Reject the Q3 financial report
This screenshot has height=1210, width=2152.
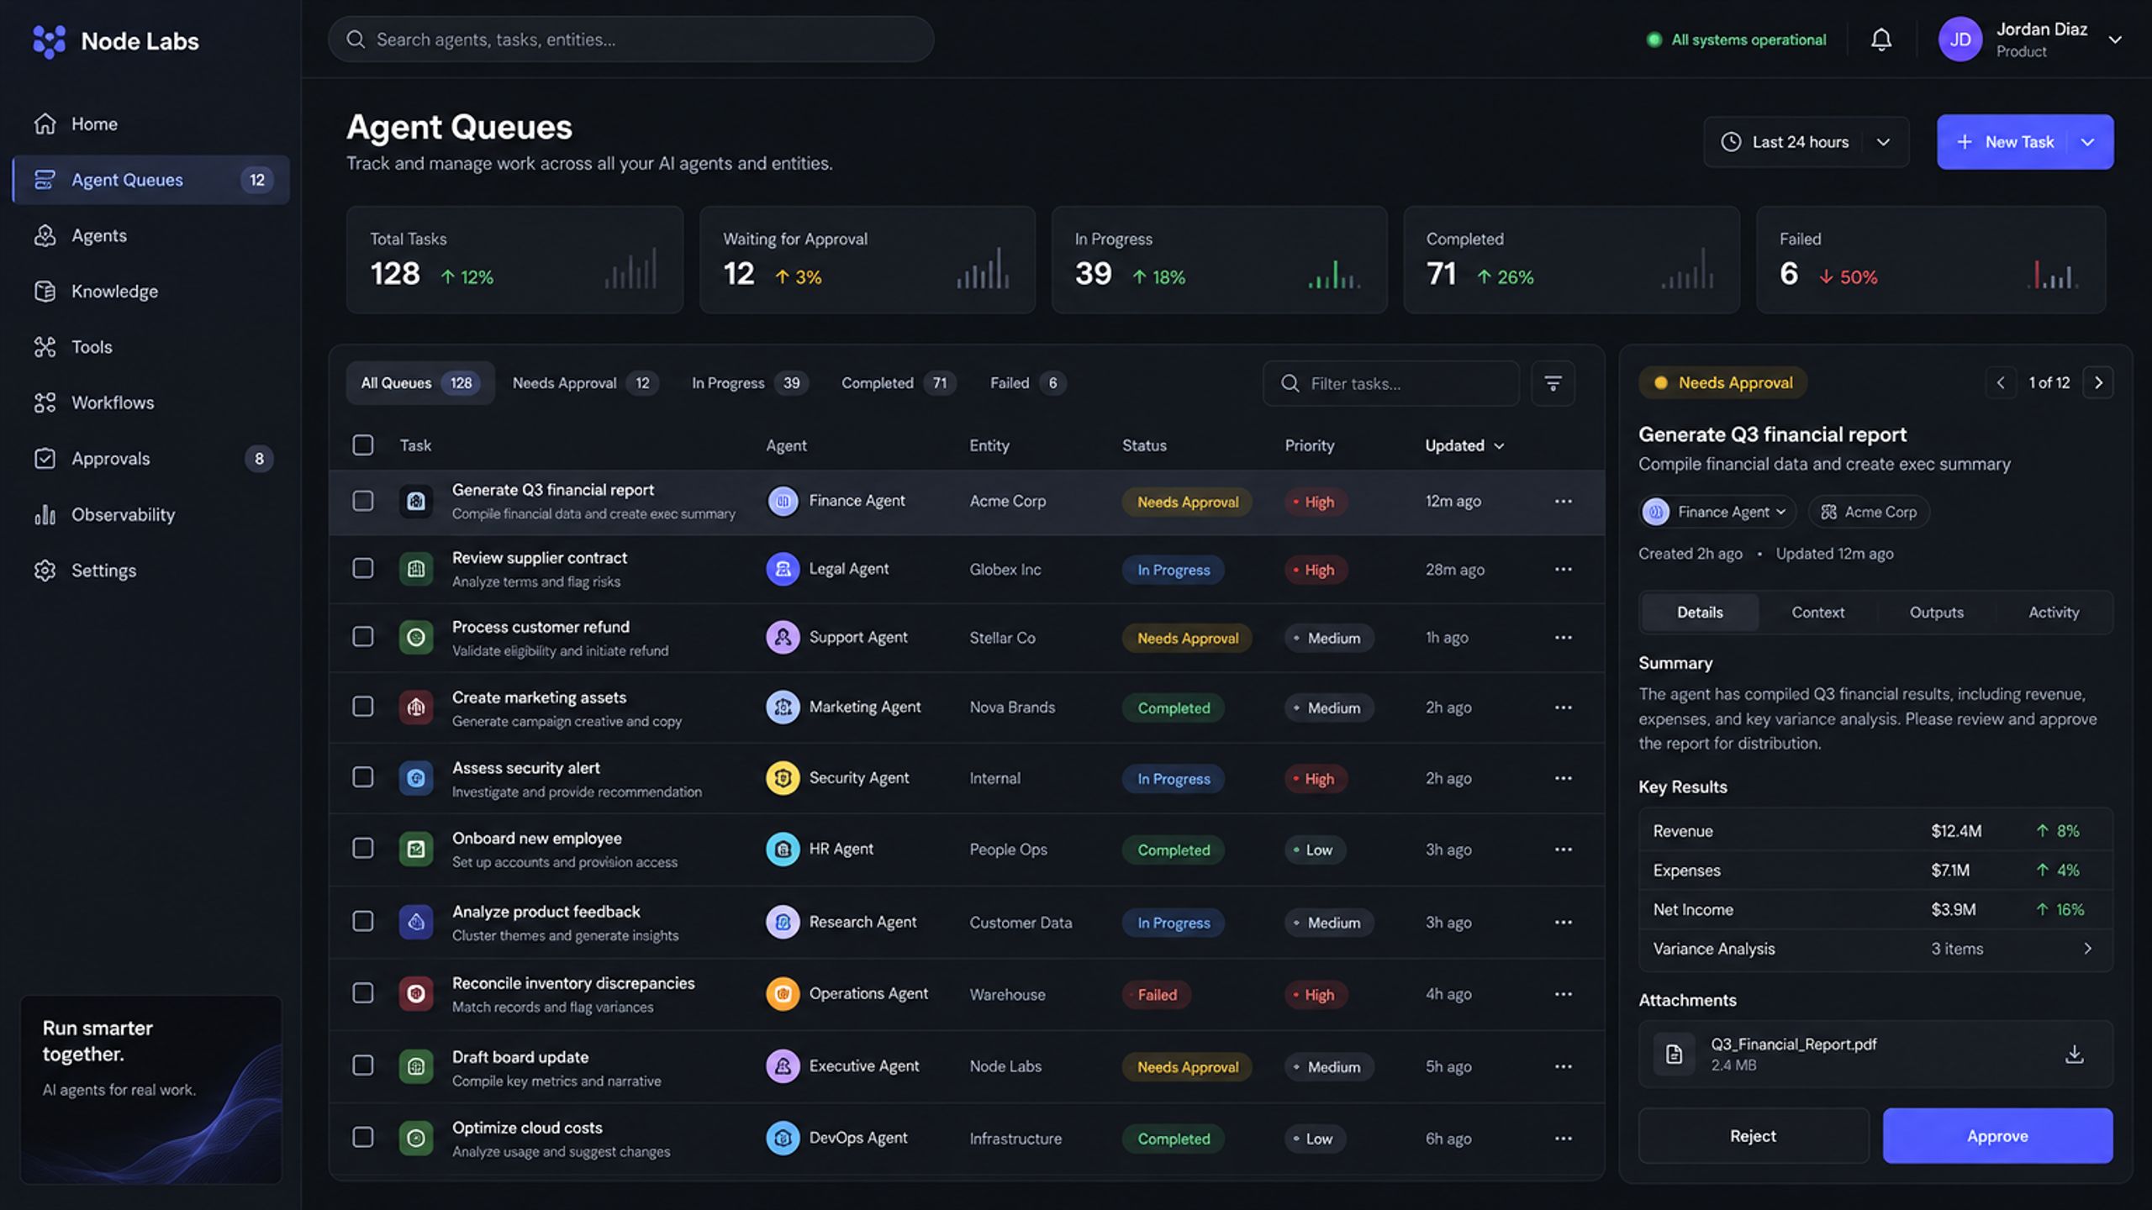pyautogui.click(x=1753, y=1136)
